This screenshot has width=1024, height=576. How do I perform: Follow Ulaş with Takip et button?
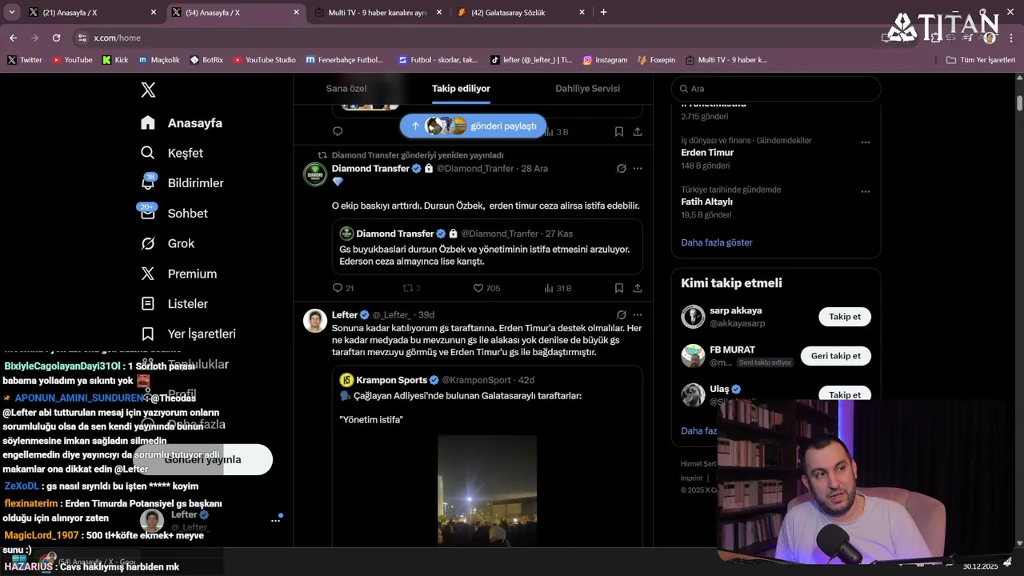point(845,394)
